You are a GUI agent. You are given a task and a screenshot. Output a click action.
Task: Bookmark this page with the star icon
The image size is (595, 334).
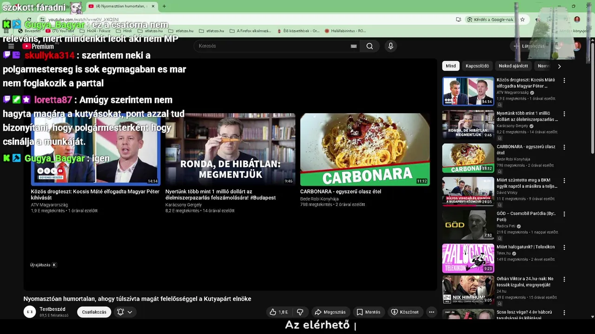[x=522, y=19]
